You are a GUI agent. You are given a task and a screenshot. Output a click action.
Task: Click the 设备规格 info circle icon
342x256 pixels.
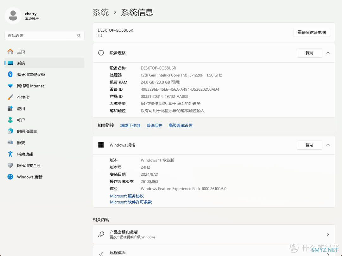101,53
